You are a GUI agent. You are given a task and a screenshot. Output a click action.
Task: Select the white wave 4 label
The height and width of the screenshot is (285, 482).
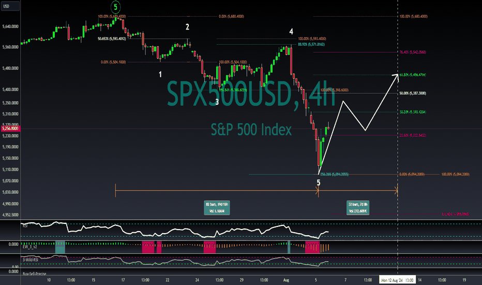click(x=291, y=32)
